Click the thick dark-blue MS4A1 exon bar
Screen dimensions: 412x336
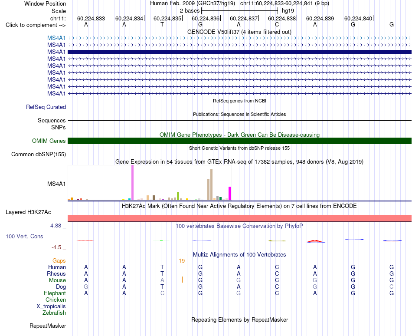(x=239, y=52)
